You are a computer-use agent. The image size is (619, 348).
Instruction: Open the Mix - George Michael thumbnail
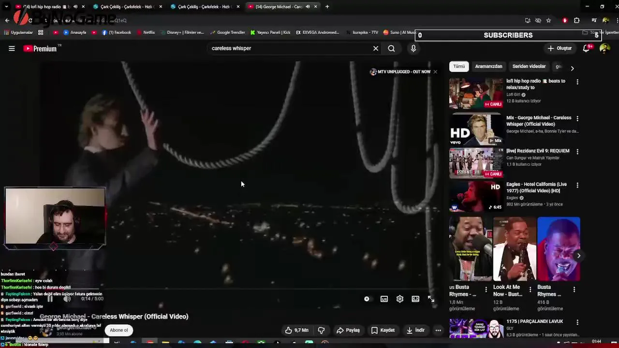point(476,130)
